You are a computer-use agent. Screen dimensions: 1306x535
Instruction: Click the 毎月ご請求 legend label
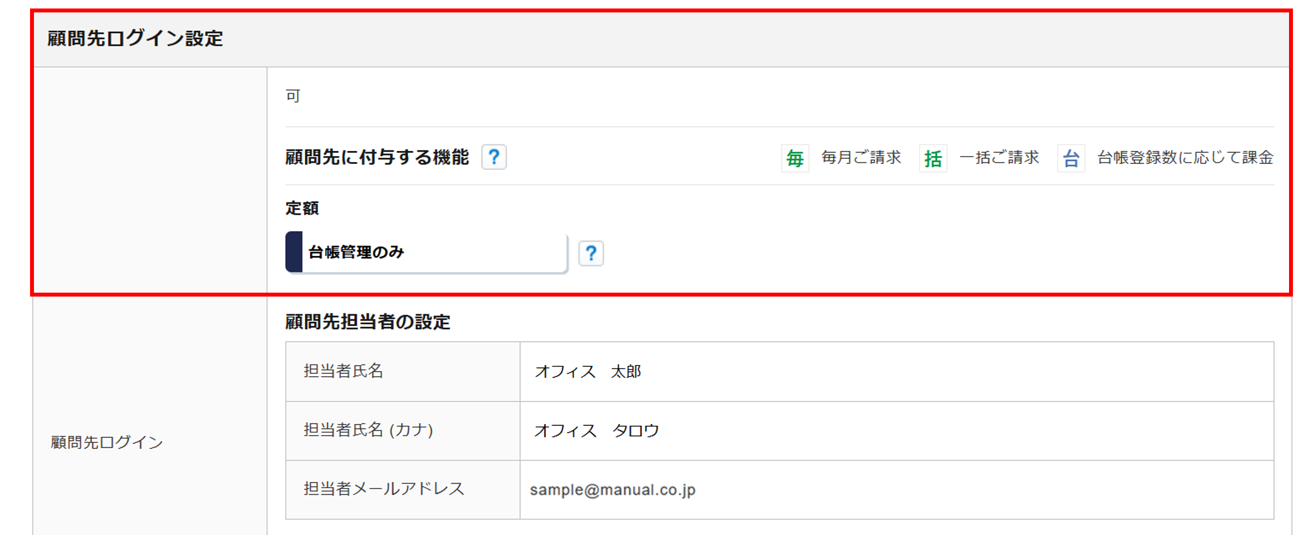pyautogui.click(x=861, y=157)
